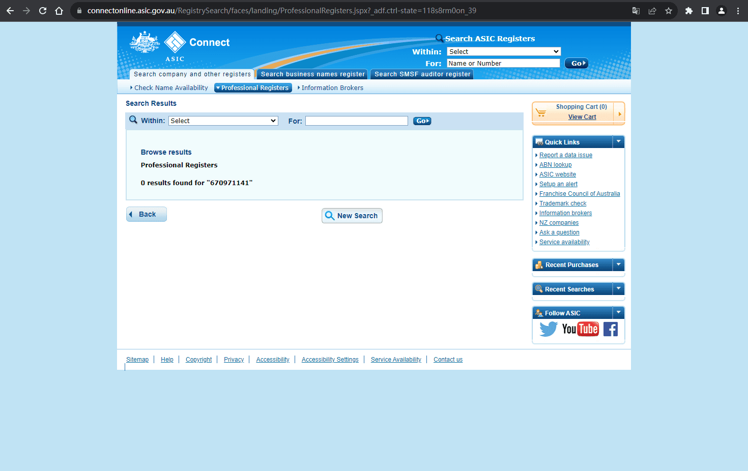Open Search Results Within Select dropdown
The width and height of the screenshot is (748, 471).
[x=223, y=121]
